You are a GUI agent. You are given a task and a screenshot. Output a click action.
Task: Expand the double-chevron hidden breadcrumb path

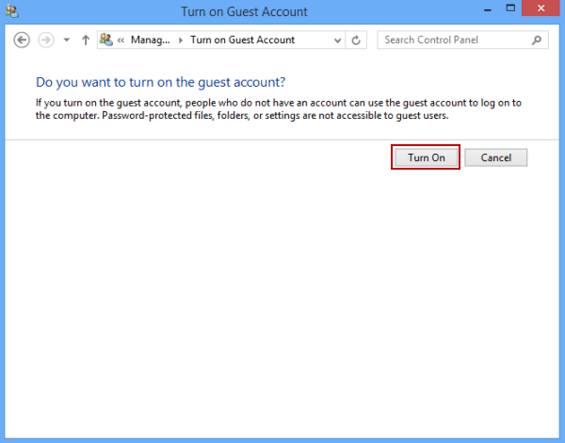(x=121, y=41)
